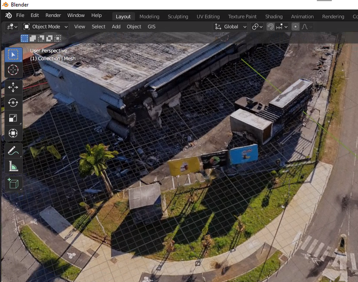The width and height of the screenshot is (358, 282).
Task: Choose Extend Existing Selection mode icon
Action: (32, 38)
